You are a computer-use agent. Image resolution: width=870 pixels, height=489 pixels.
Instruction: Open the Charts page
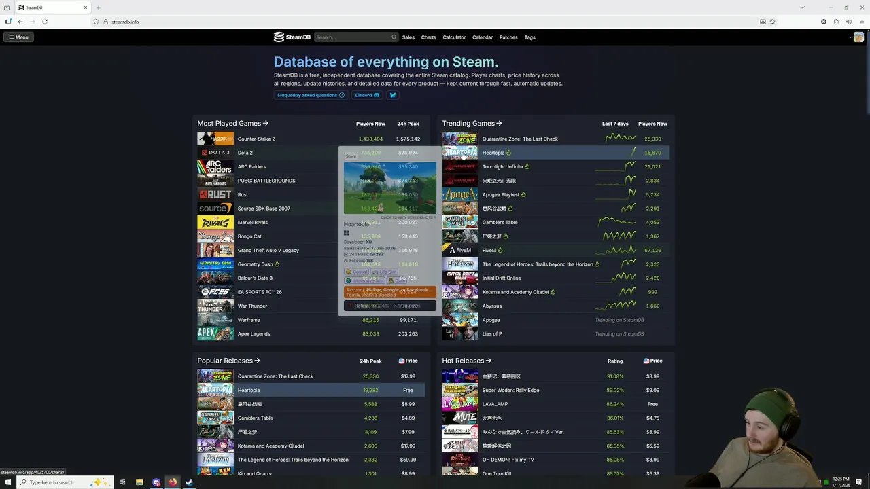(428, 37)
